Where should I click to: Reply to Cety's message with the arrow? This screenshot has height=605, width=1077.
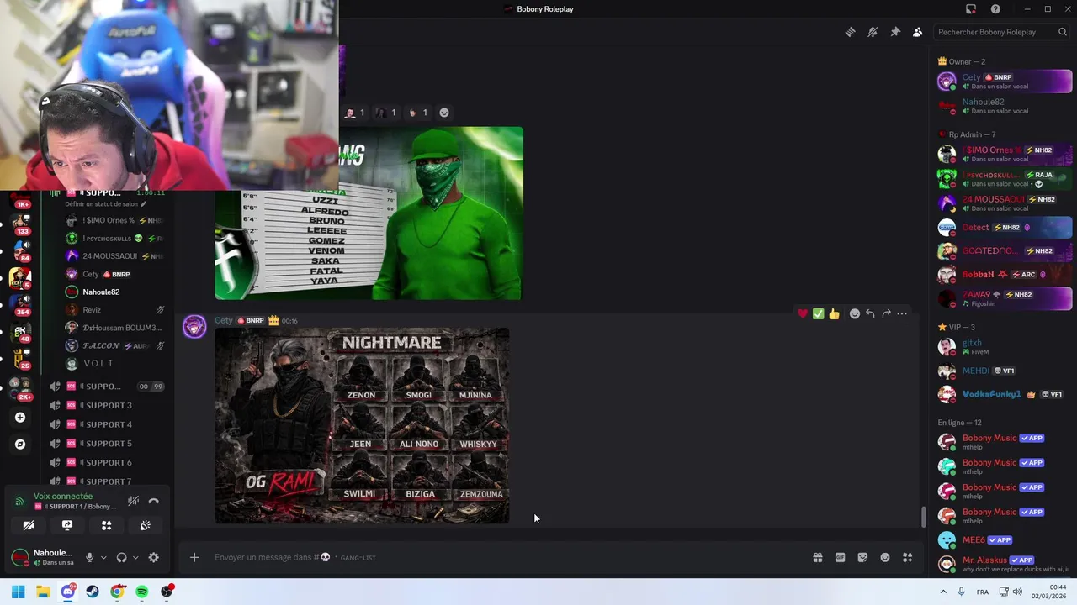[x=870, y=313]
